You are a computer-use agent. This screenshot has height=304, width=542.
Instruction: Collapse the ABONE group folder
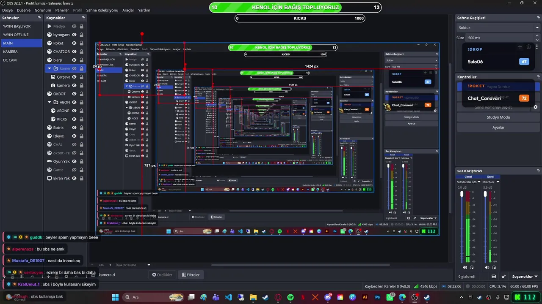click(x=49, y=102)
